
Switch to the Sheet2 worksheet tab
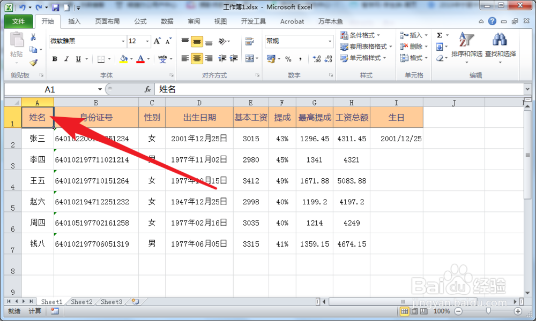81,302
